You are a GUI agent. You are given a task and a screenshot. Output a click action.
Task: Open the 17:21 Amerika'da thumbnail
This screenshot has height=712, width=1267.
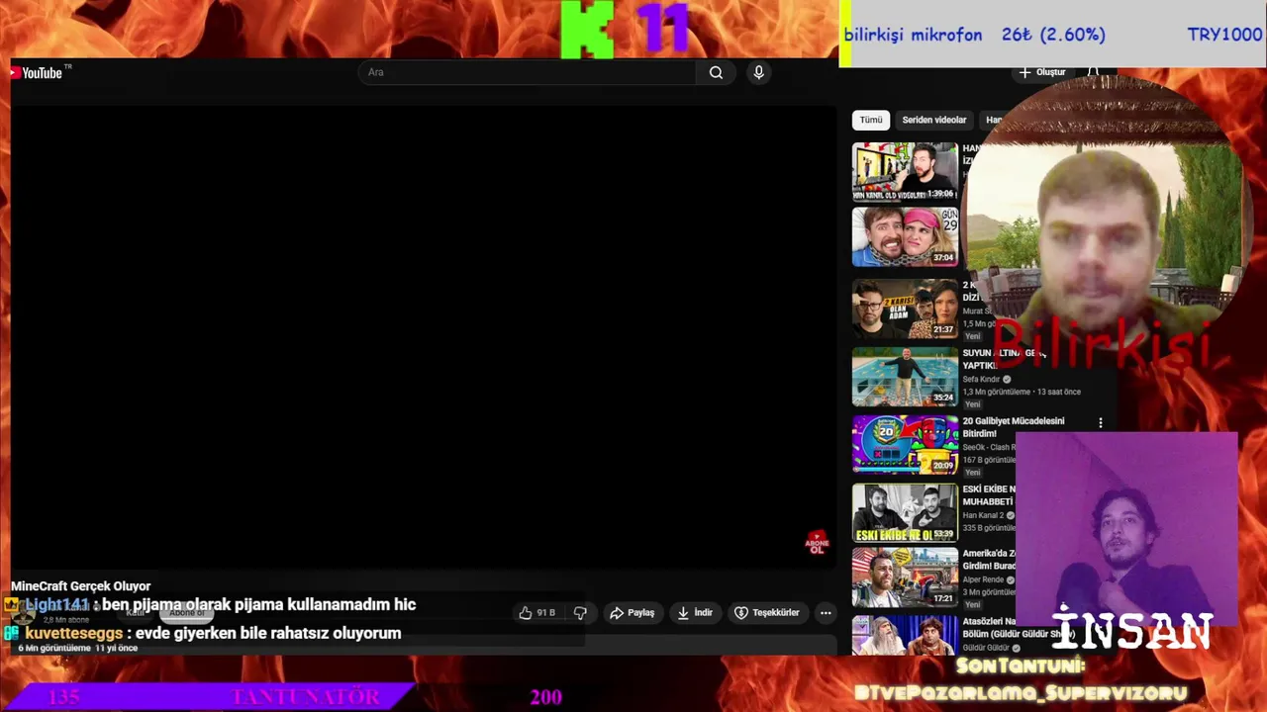point(905,578)
